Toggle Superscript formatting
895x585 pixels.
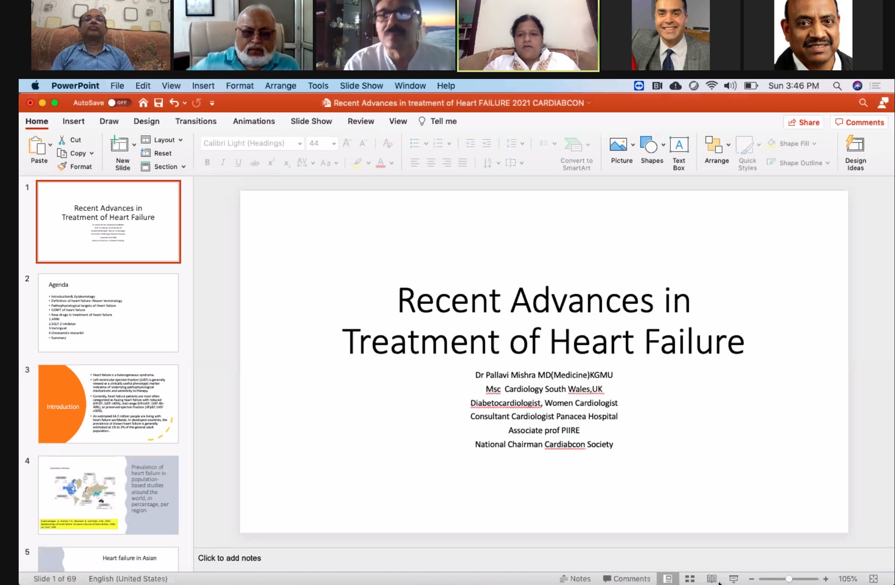(x=271, y=162)
